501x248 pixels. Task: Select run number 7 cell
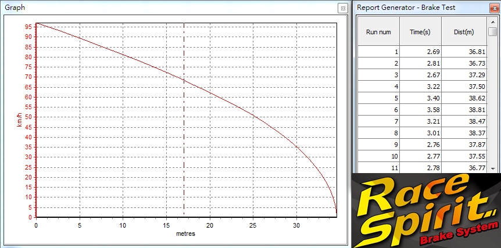(x=378, y=121)
